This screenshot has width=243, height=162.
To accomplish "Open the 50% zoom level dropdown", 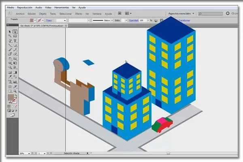I will click(x=29, y=153).
